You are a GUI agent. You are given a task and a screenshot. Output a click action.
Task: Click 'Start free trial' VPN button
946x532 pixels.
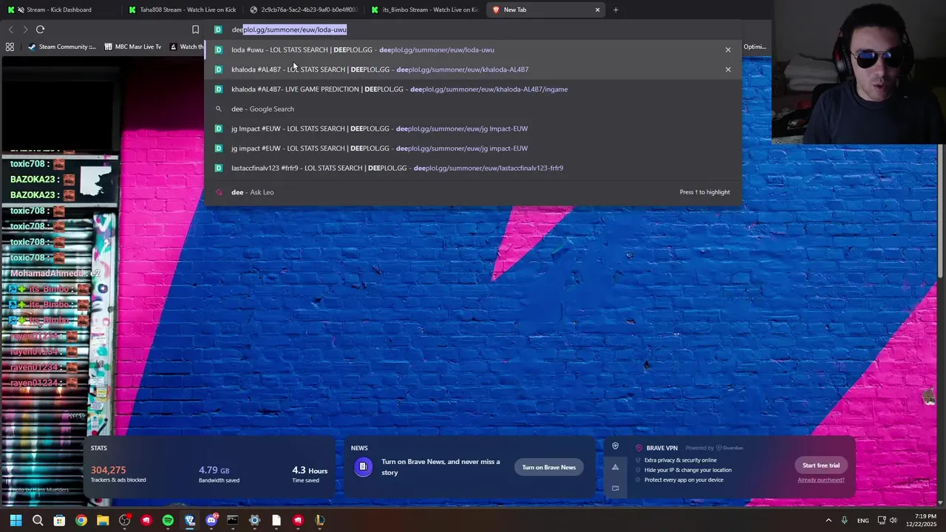point(821,465)
